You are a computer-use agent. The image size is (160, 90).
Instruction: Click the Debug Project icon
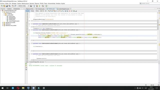[43, 6]
